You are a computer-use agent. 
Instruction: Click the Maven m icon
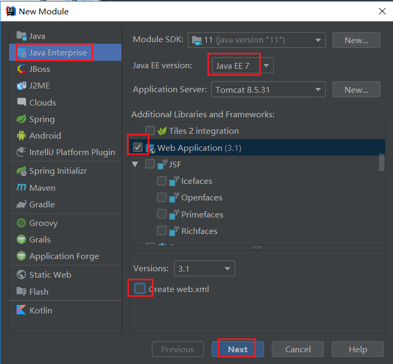click(21, 188)
